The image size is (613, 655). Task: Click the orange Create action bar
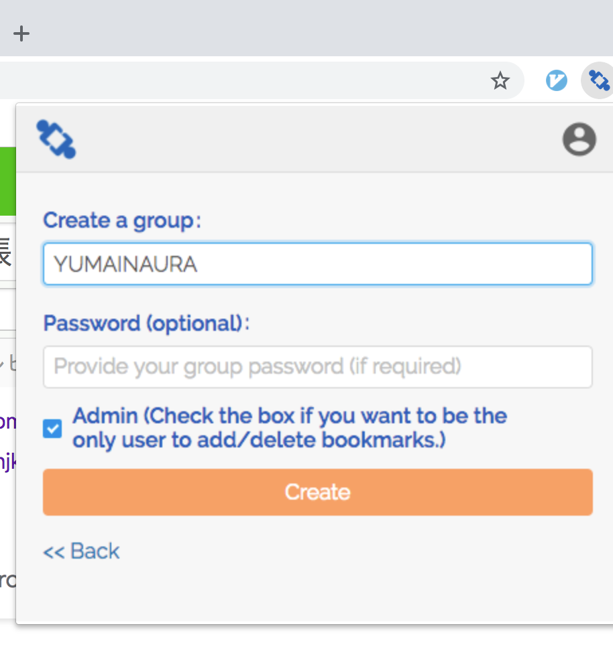coord(317,492)
